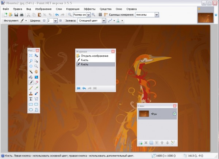Open the brush width Ширина dropdown
This screenshot has height=159, width=219.
[x=55, y=21]
